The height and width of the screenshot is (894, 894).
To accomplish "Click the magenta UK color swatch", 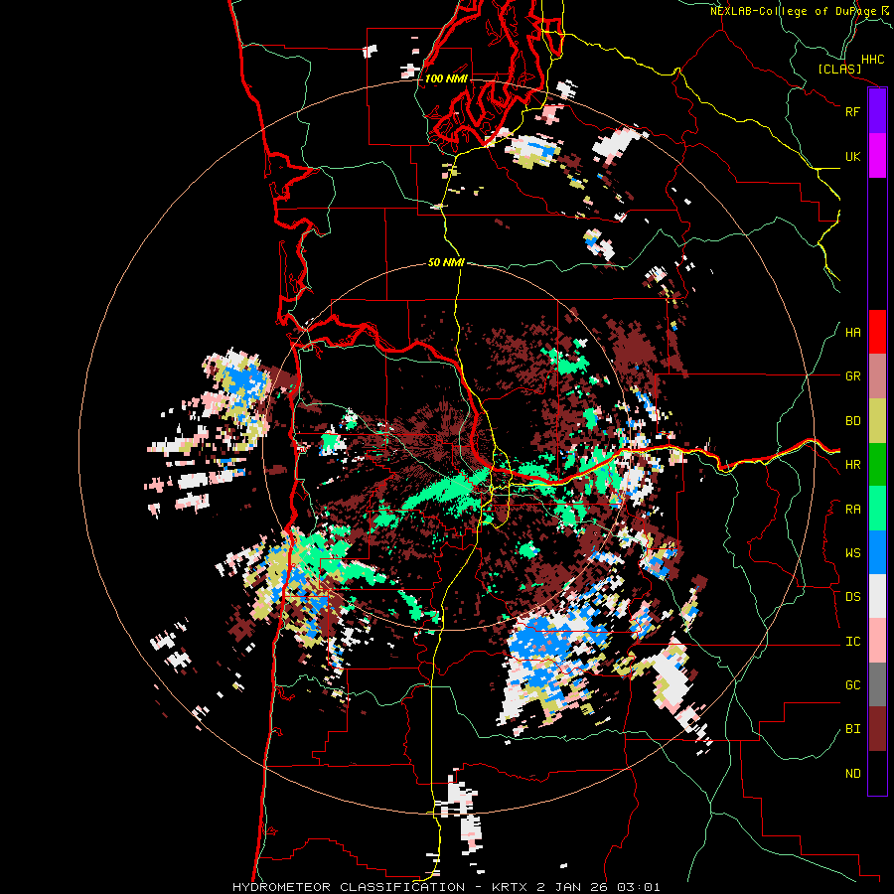I will pyautogui.click(x=877, y=156).
